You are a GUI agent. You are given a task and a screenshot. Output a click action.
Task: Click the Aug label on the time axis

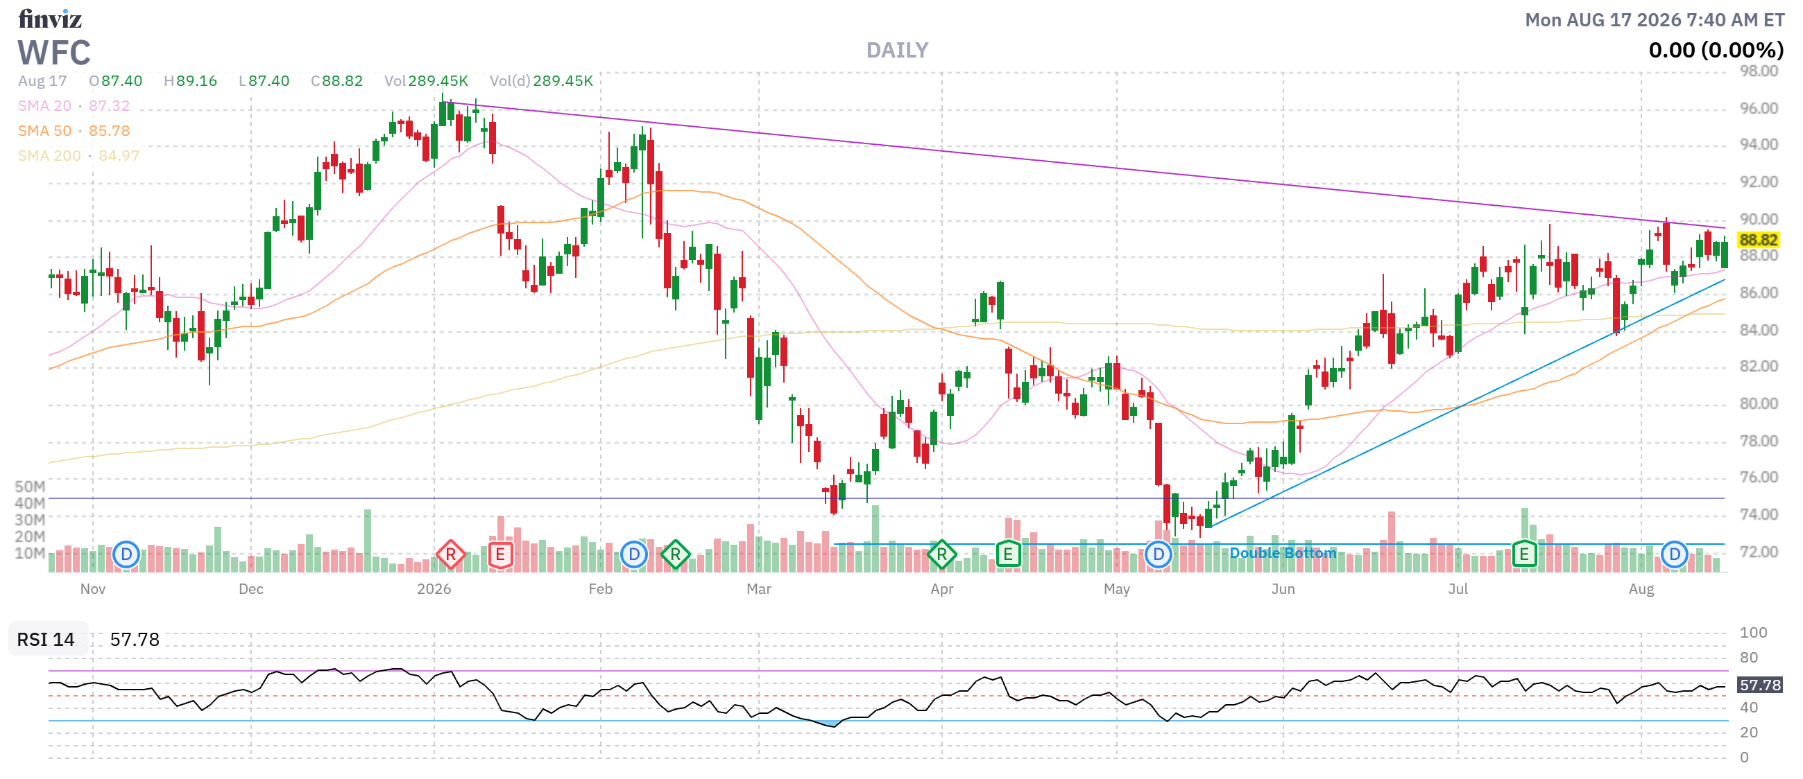1641,589
